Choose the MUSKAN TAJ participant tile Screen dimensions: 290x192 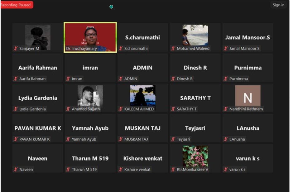[x=143, y=128]
